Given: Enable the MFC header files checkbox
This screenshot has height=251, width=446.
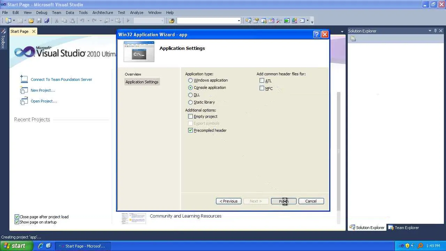Looking at the screenshot, I should tap(262, 88).
